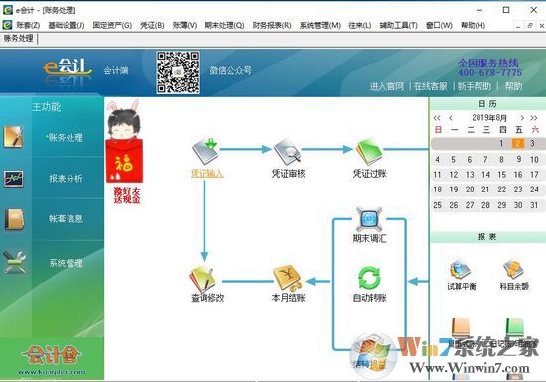Open the 凭证(B) menu
Screen dimensions: 546x382
[x=152, y=25]
